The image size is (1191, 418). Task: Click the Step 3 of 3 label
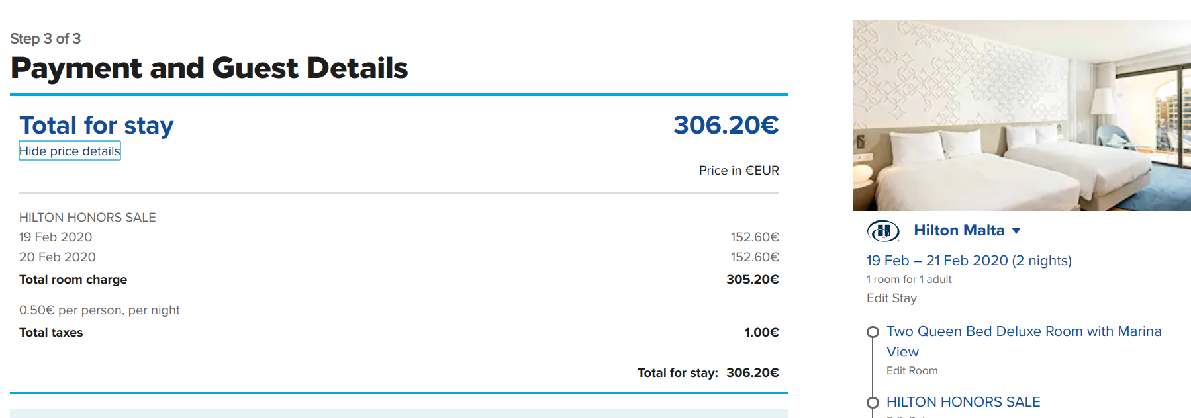click(46, 38)
